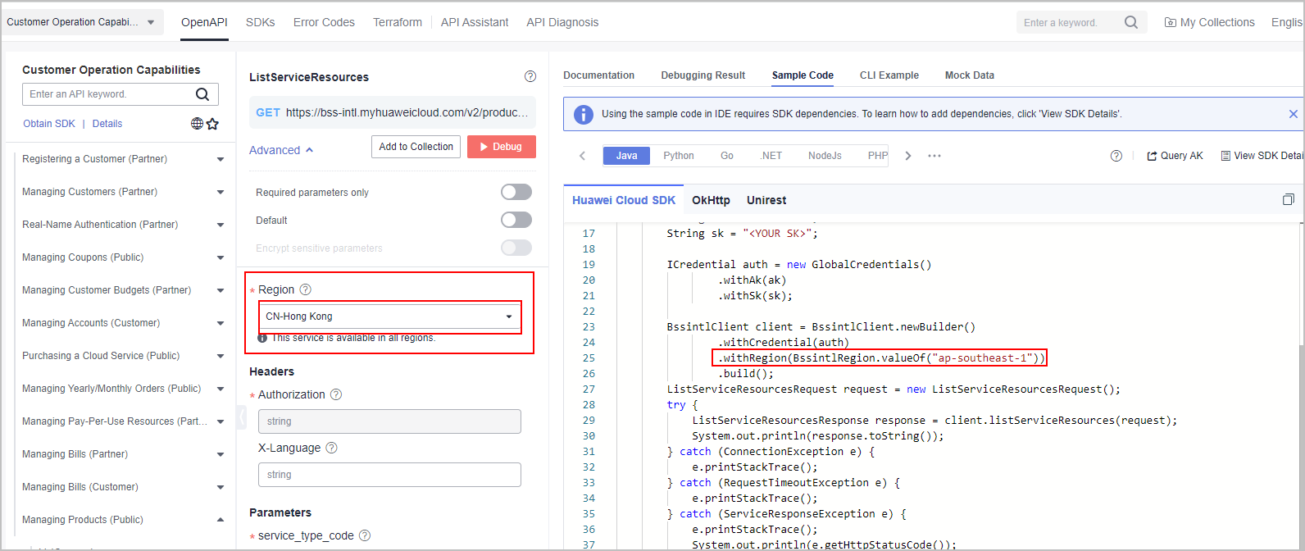Select the Python language tab
The width and height of the screenshot is (1305, 551).
tap(678, 156)
